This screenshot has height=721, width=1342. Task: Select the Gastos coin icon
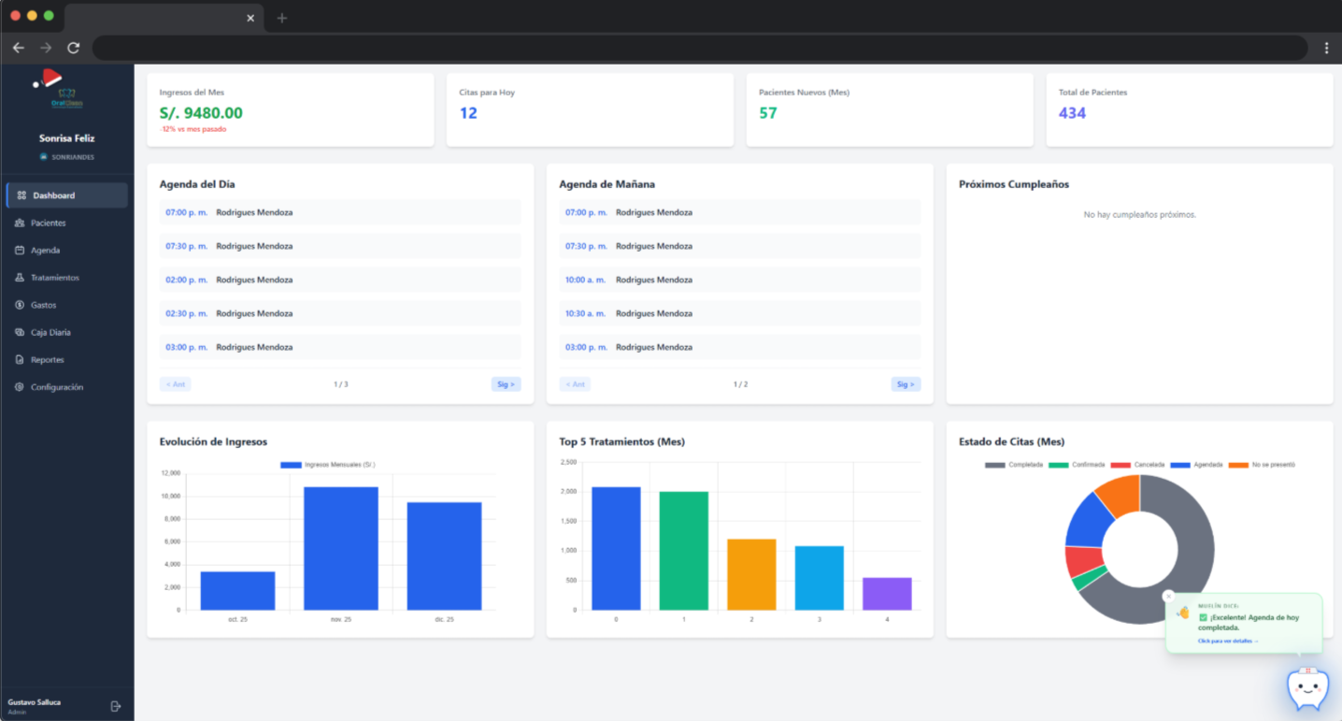coord(20,305)
